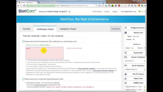
Task: Open the Control Panel link
Action: pyautogui.click(x=97, y=11)
